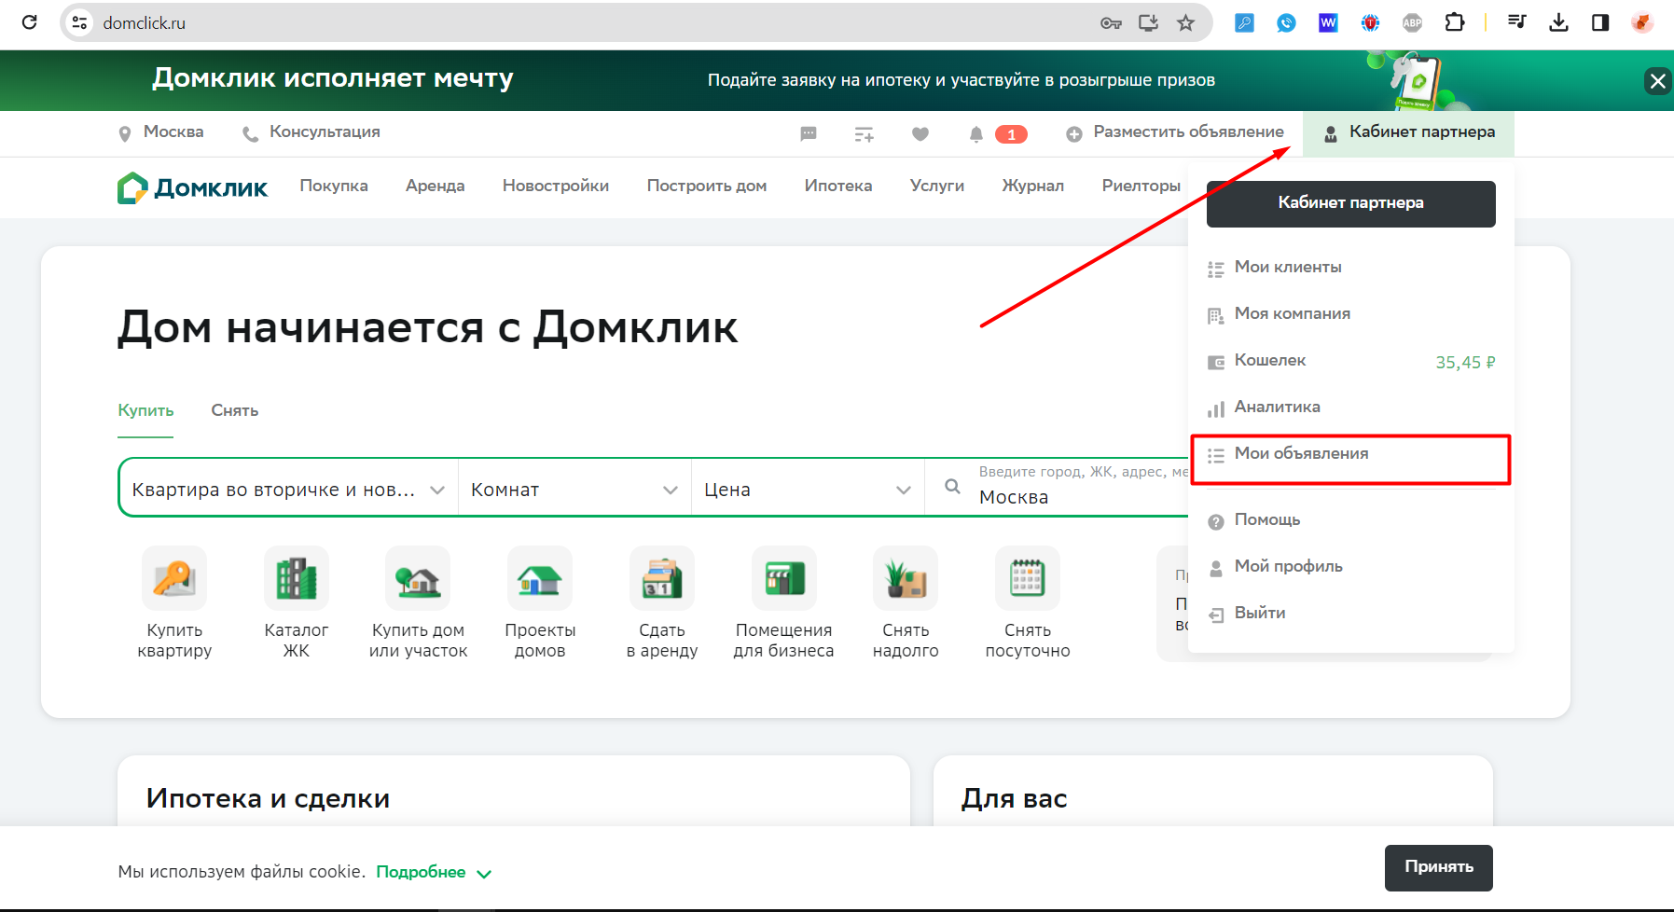Open Журнал navigation item
The width and height of the screenshot is (1674, 912).
pyautogui.click(x=1033, y=186)
